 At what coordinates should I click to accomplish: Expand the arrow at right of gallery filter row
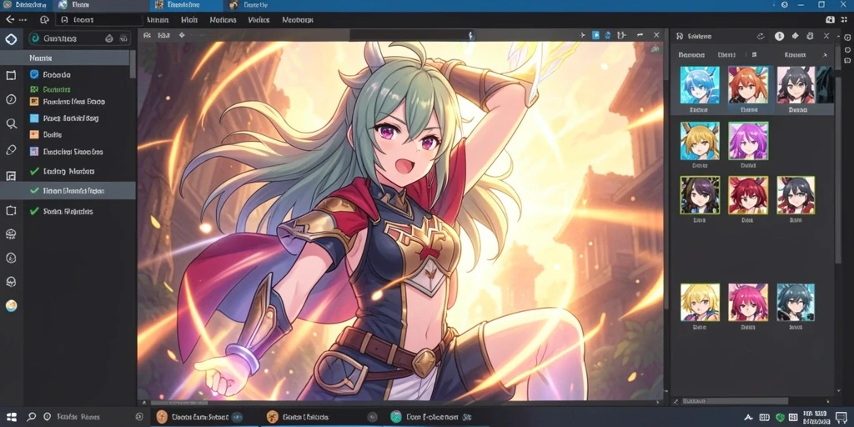click(825, 55)
